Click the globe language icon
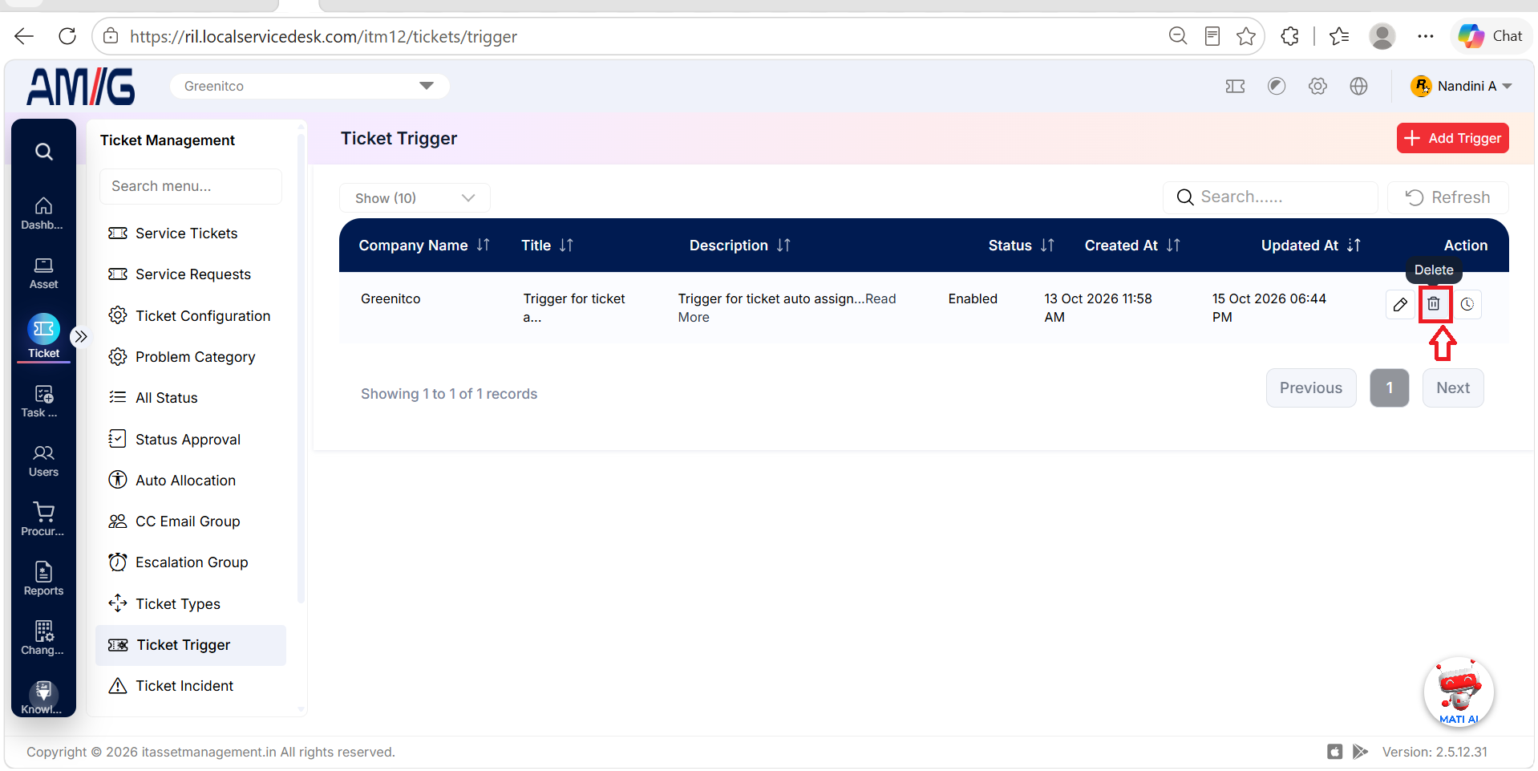This screenshot has width=1538, height=771. (x=1358, y=86)
